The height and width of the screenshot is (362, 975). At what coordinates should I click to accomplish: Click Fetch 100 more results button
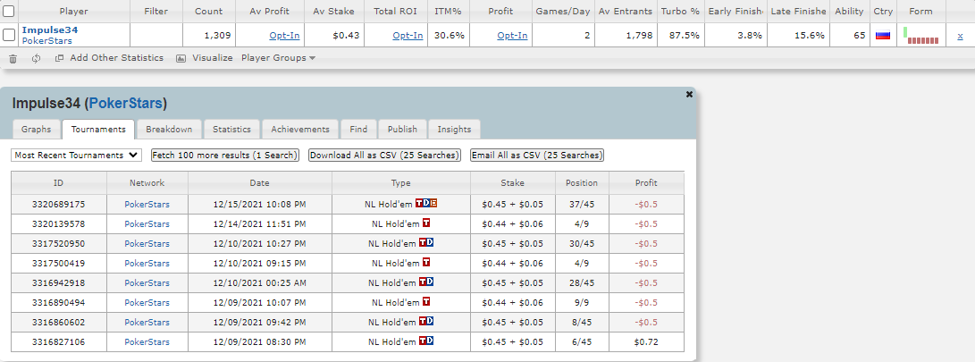(225, 156)
